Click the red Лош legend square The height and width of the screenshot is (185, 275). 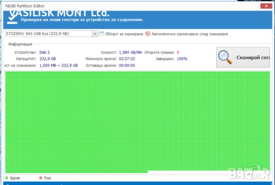click(x=40, y=178)
